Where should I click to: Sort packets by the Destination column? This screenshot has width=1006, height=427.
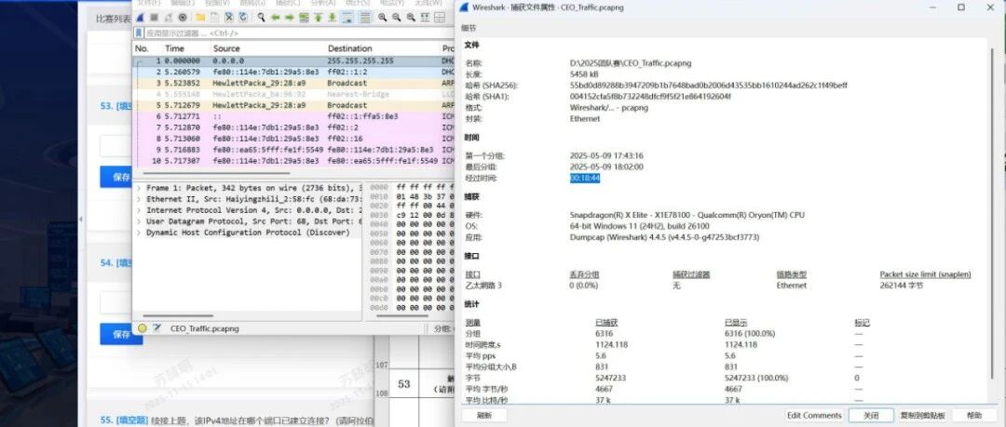point(349,48)
